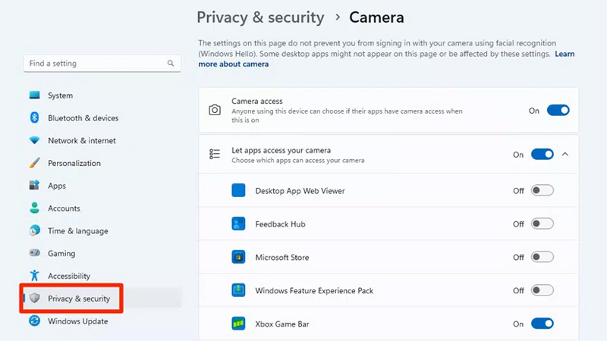Click the Windows Feature Experience Pack icon
Viewport: 607px width, 341px height.
(x=238, y=290)
